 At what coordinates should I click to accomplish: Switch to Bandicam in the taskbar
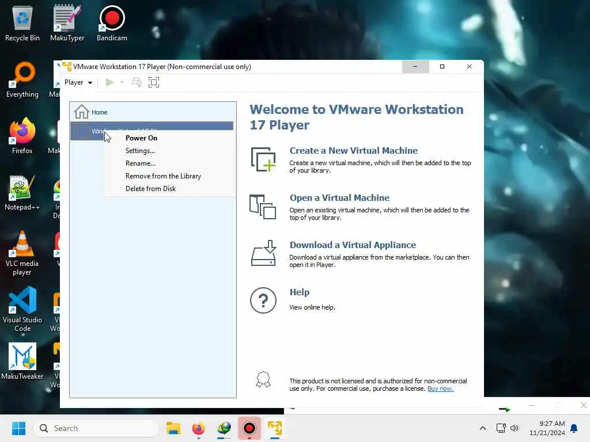249,428
